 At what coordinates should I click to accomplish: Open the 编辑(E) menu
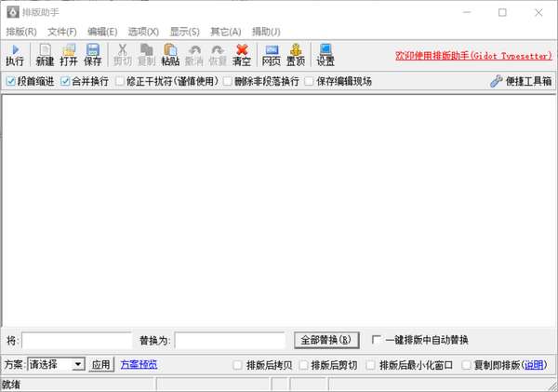coord(102,32)
